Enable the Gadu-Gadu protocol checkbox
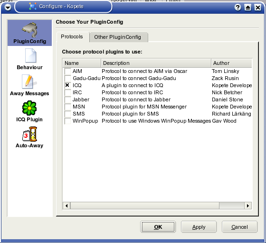266x243 pixels. click(67, 78)
